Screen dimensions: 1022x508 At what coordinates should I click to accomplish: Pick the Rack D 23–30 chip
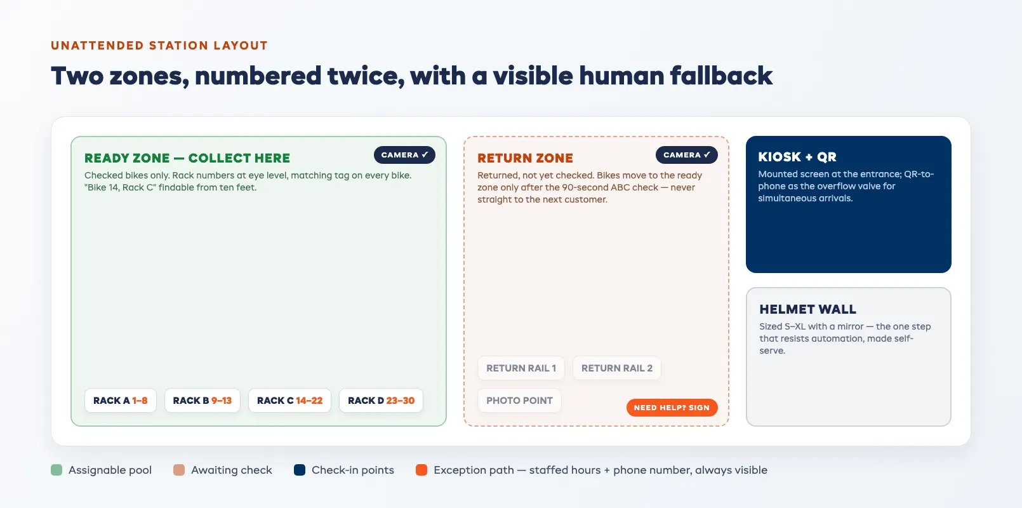click(381, 401)
